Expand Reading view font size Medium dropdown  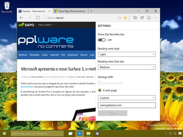127,67
